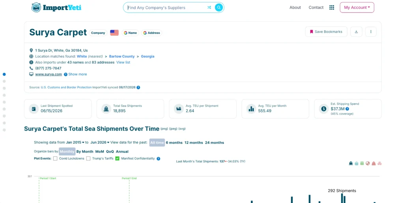The image size is (404, 203).
Task: Open U.S. Customs and Border Protection source link
Action: [x=66, y=88]
